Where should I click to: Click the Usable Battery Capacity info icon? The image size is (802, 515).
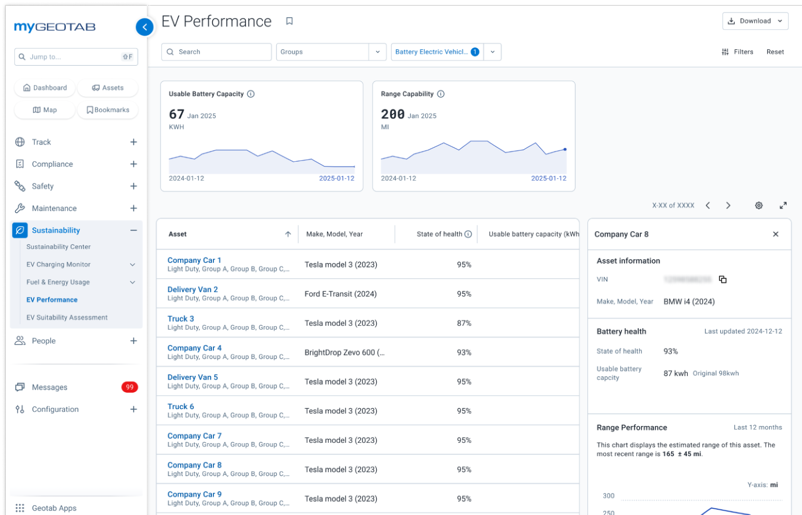(x=251, y=94)
